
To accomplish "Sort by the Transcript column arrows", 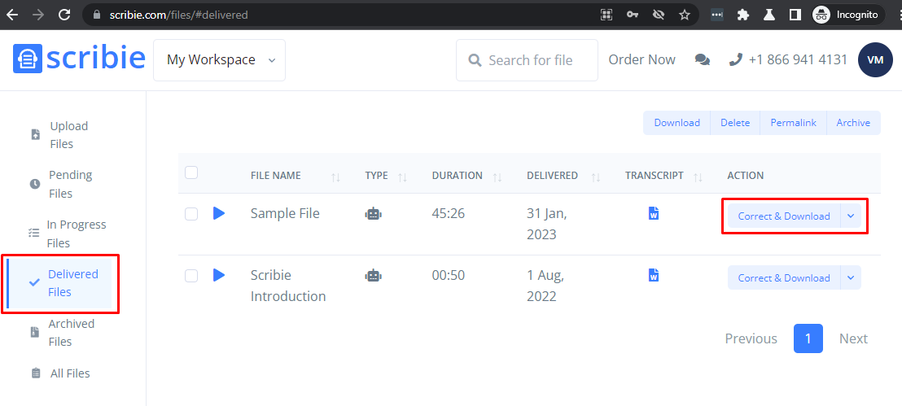I will click(698, 177).
